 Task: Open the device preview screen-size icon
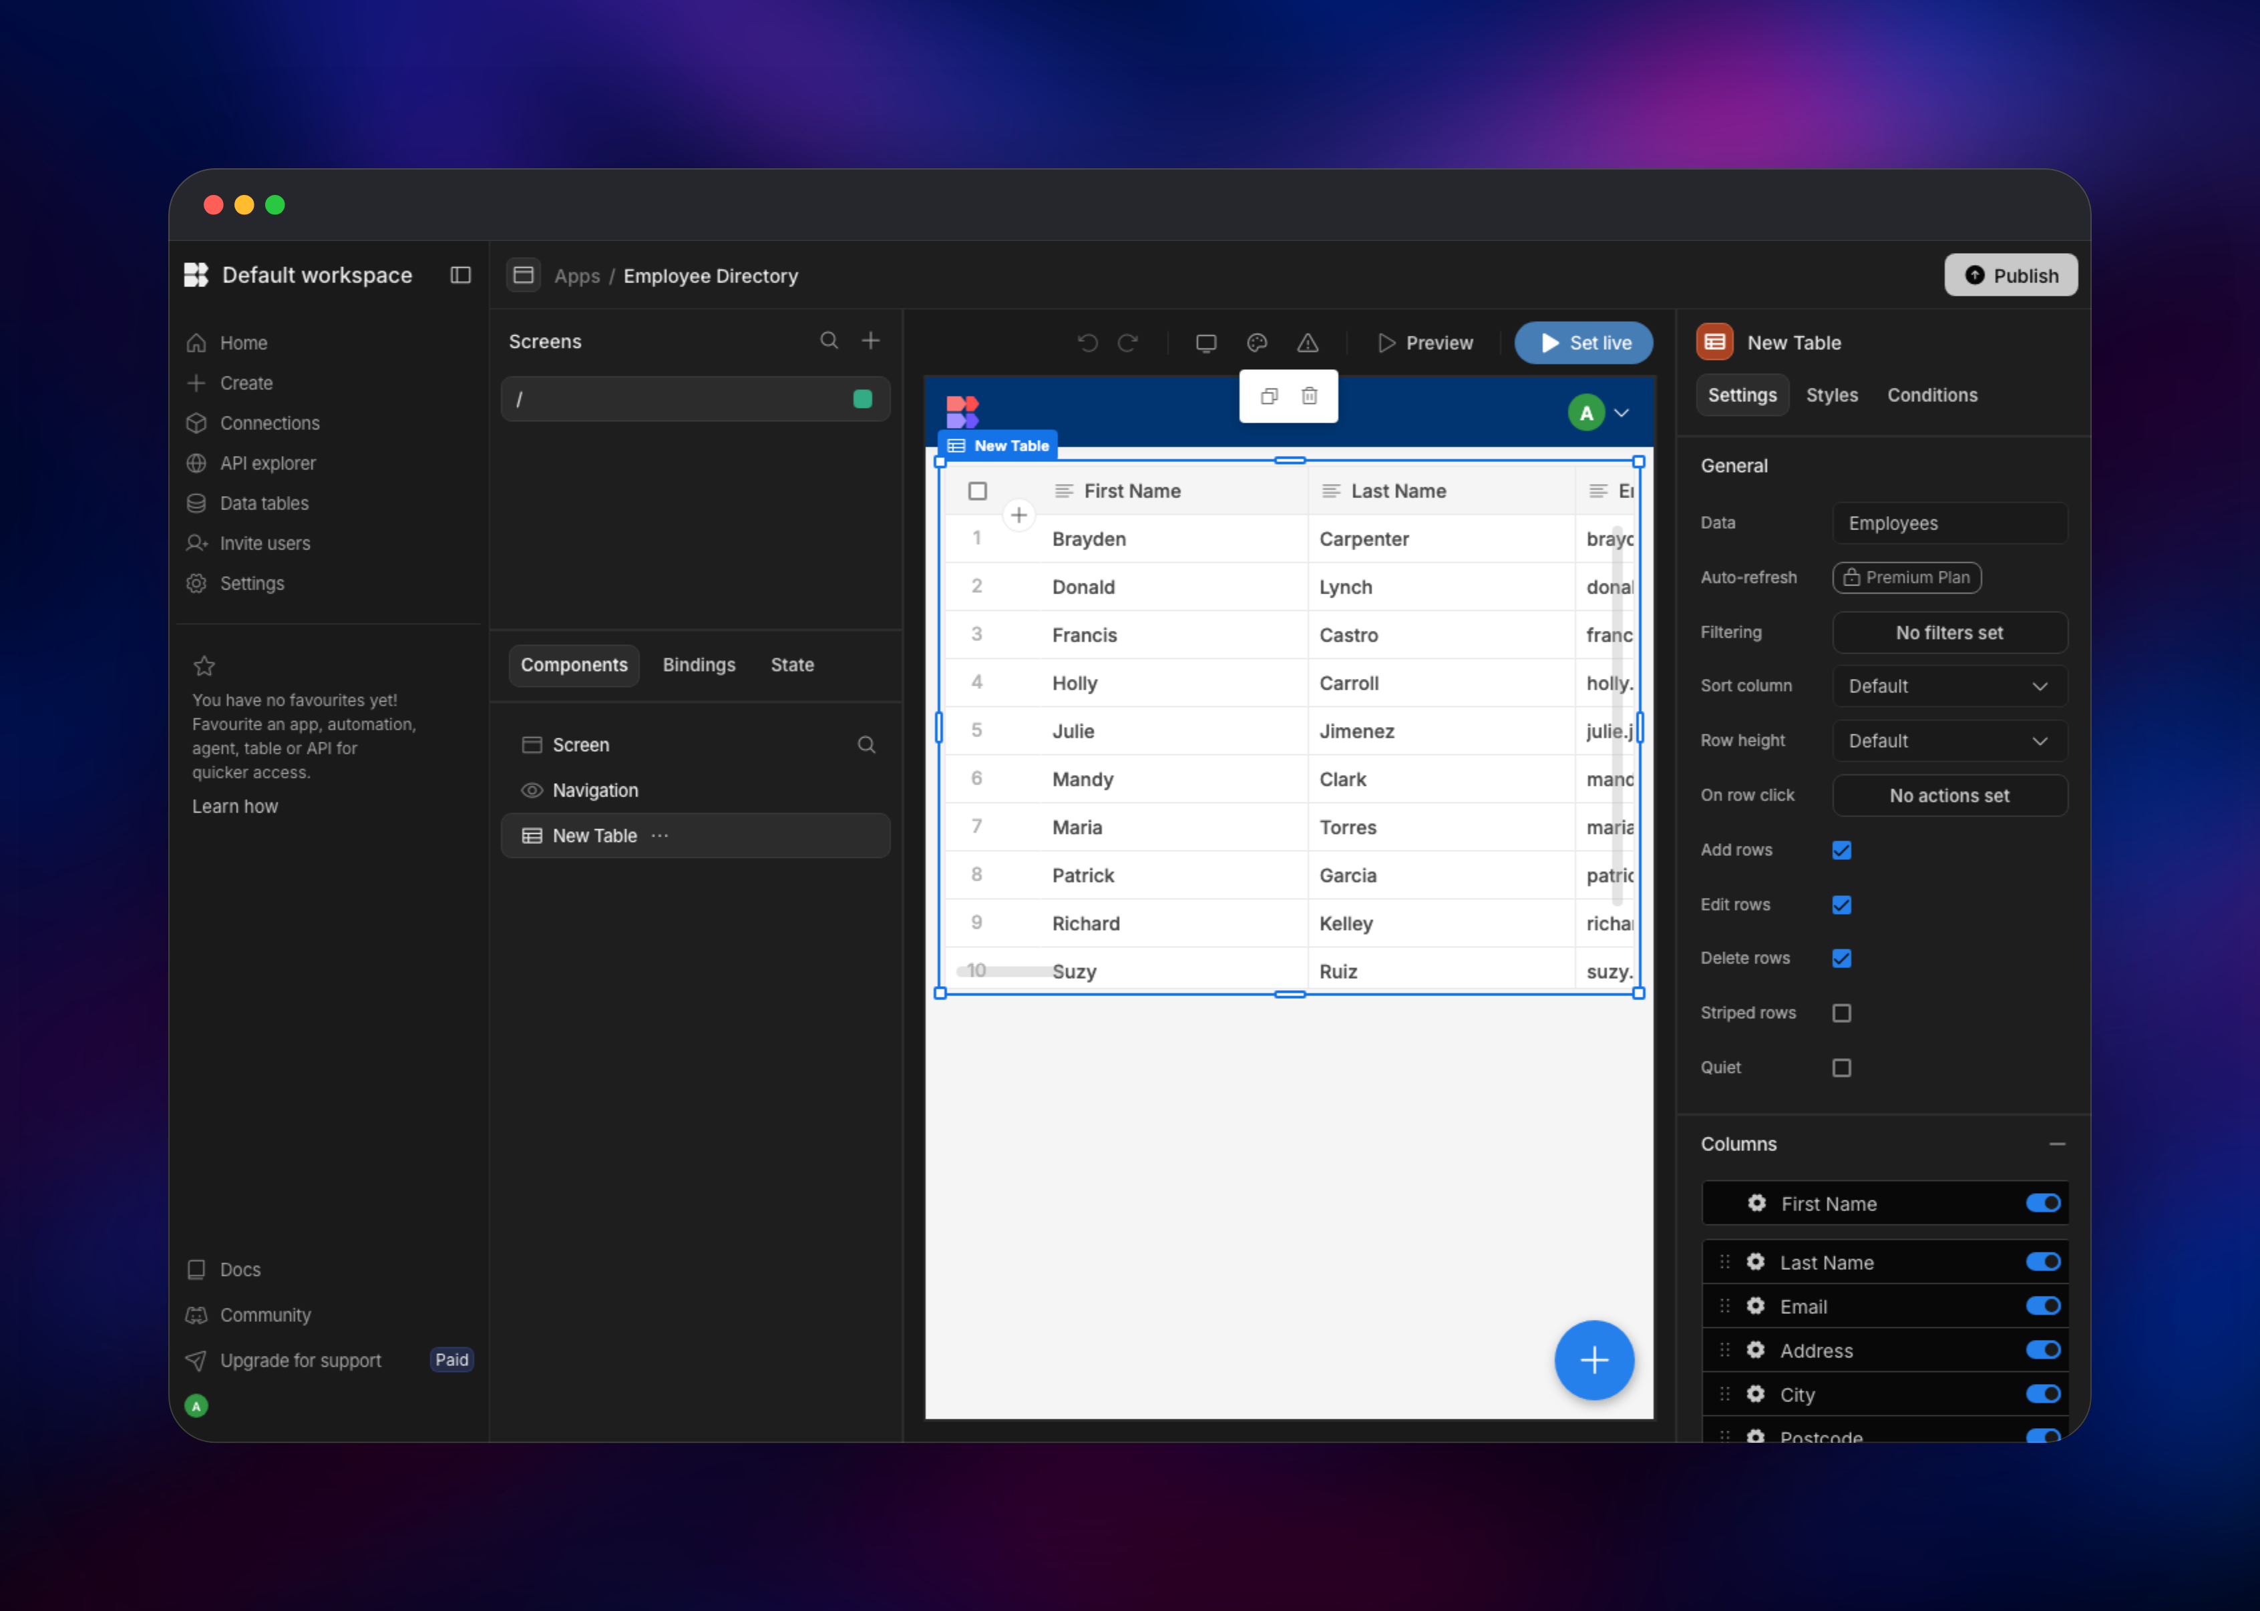point(1205,343)
